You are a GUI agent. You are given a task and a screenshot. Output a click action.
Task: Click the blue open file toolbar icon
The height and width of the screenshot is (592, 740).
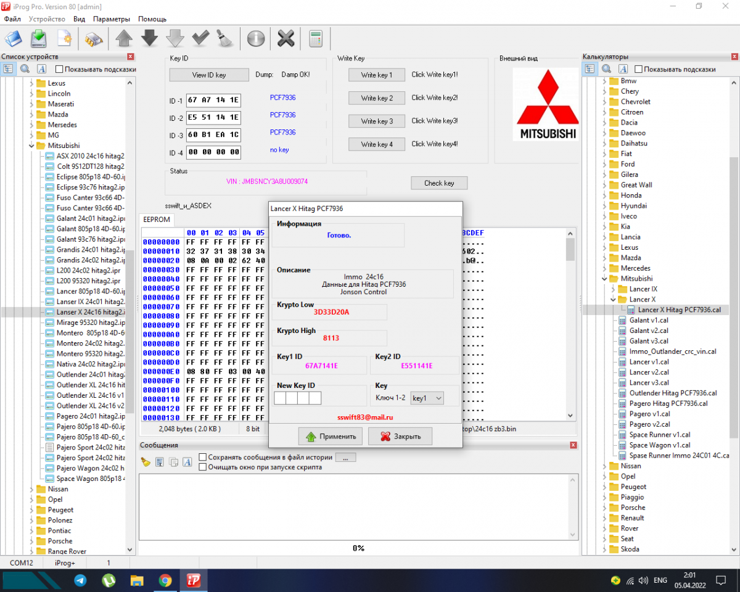tap(14, 38)
